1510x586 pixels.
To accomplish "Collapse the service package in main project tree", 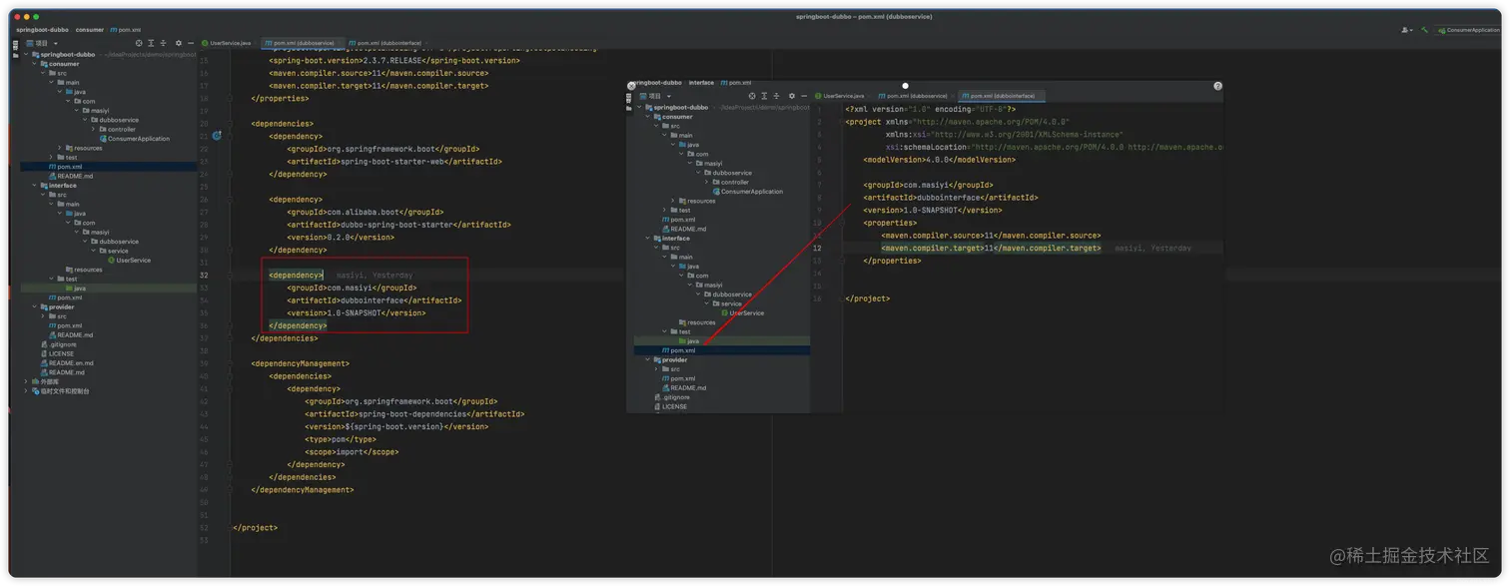I will 95,251.
